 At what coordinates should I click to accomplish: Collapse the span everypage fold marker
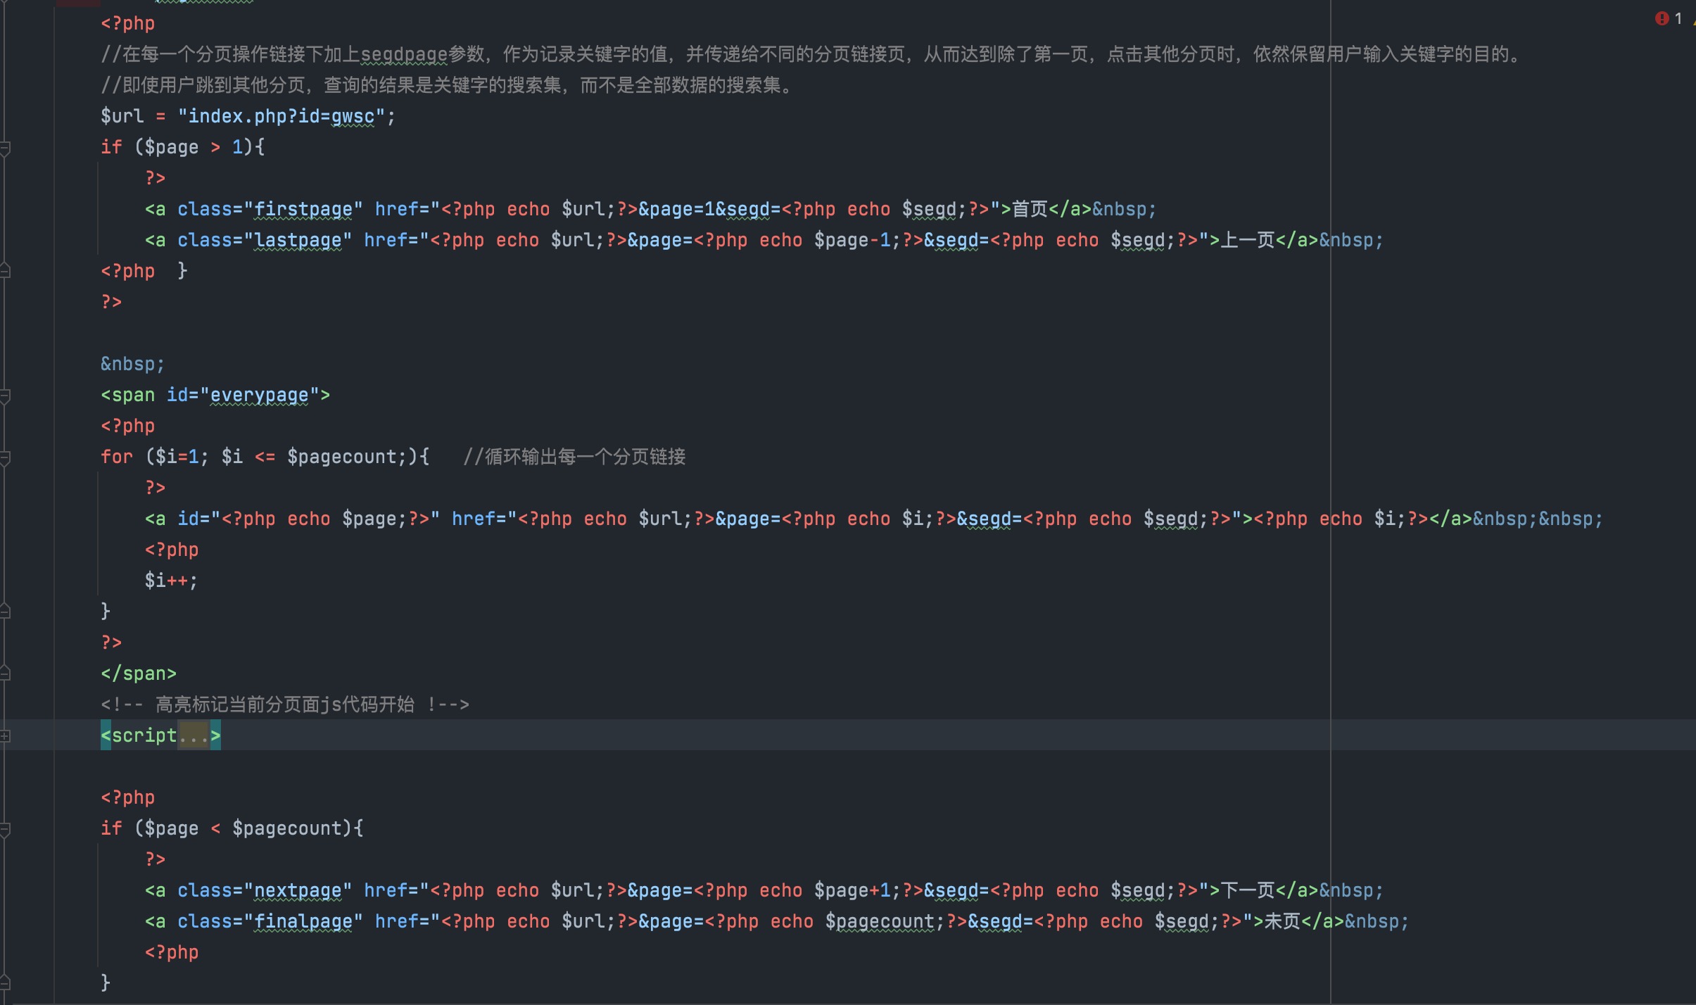5,396
